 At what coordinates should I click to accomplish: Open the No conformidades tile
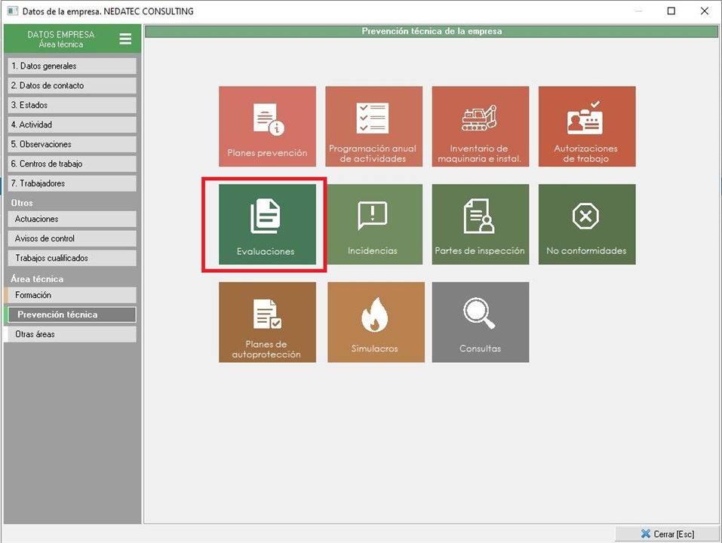pos(586,224)
